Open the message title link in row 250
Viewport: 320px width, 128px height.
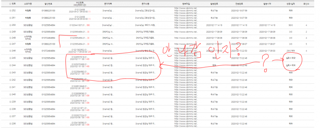(108, 25)
